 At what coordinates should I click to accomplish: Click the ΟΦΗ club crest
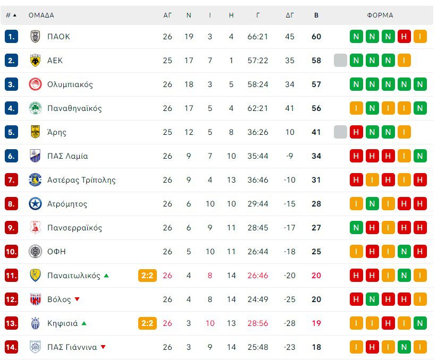[35, 252]
